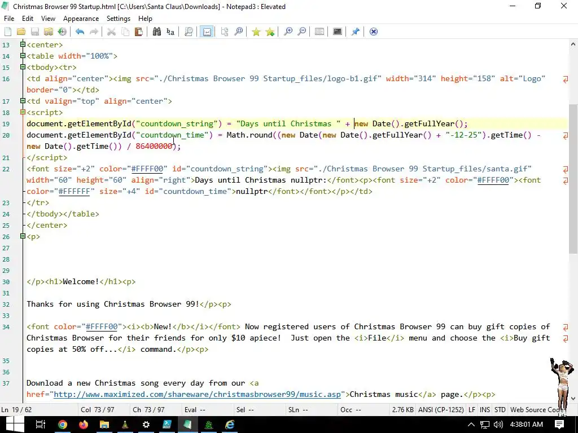The image size is (578, 433).
Task: Open the Settings menu
Action: pos(119,19)
